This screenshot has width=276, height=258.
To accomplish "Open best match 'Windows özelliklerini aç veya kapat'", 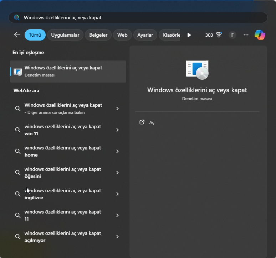I will [x=68, y=72].
